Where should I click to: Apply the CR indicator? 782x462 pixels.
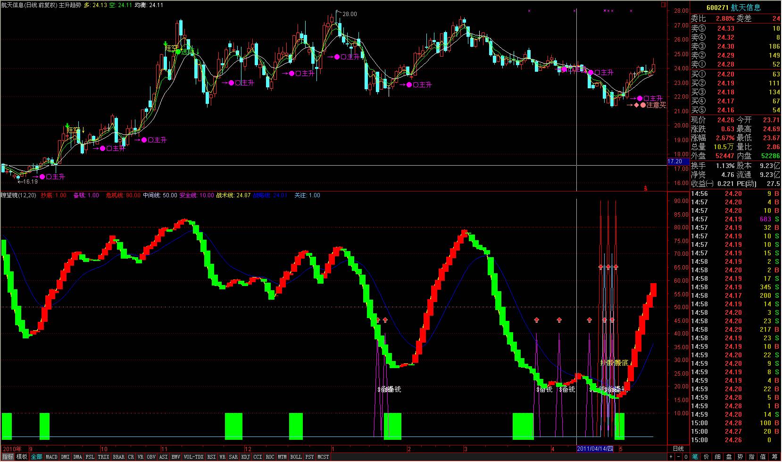131,457
